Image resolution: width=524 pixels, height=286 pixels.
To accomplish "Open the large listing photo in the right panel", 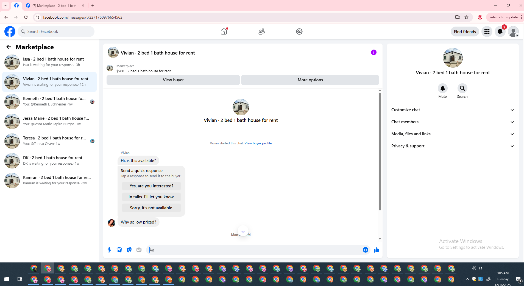I will tap(453, 58).
